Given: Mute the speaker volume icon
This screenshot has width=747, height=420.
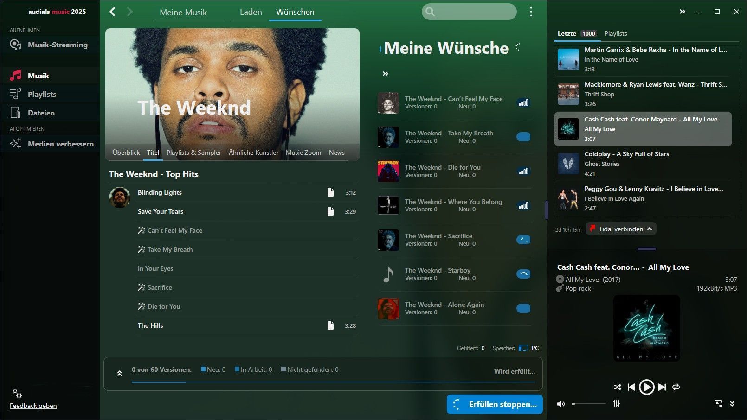Looking at the screenshot, I should coord(561,404).
